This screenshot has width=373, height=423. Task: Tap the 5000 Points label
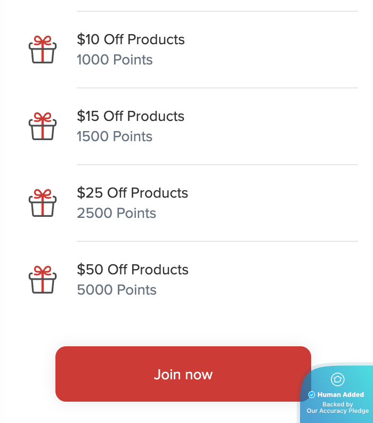pyautogui.click(x=117, y=290)
